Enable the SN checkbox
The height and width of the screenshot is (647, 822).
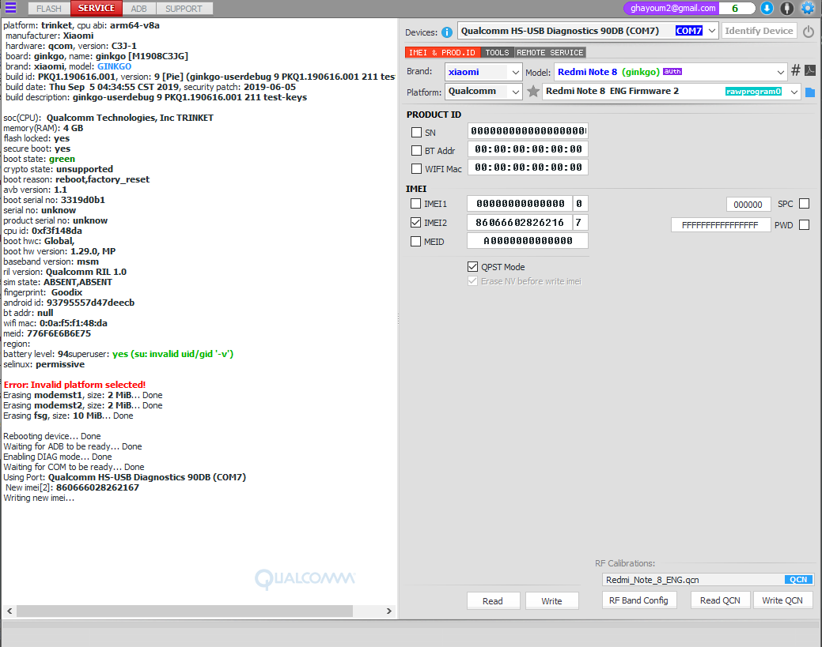point(416,133)
